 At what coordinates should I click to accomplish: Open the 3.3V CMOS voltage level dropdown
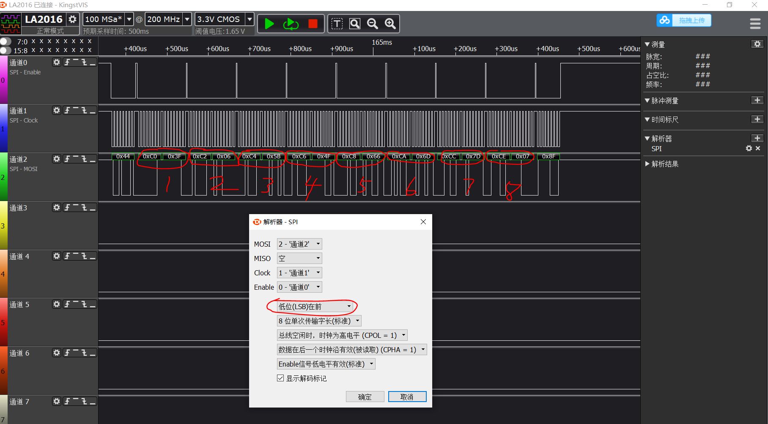click(x=250, y=19)
